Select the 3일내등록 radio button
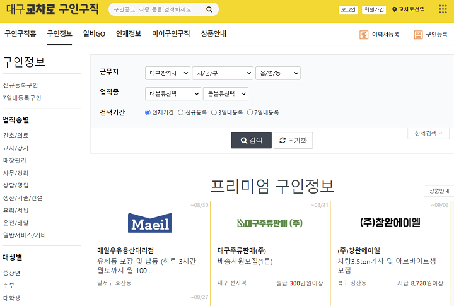454x306 pixels. 214,112
